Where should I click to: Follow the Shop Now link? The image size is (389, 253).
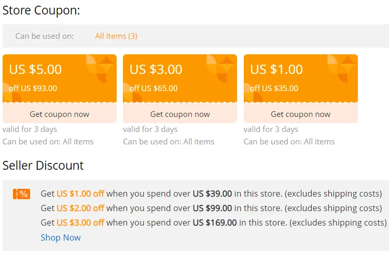point(61,237)
